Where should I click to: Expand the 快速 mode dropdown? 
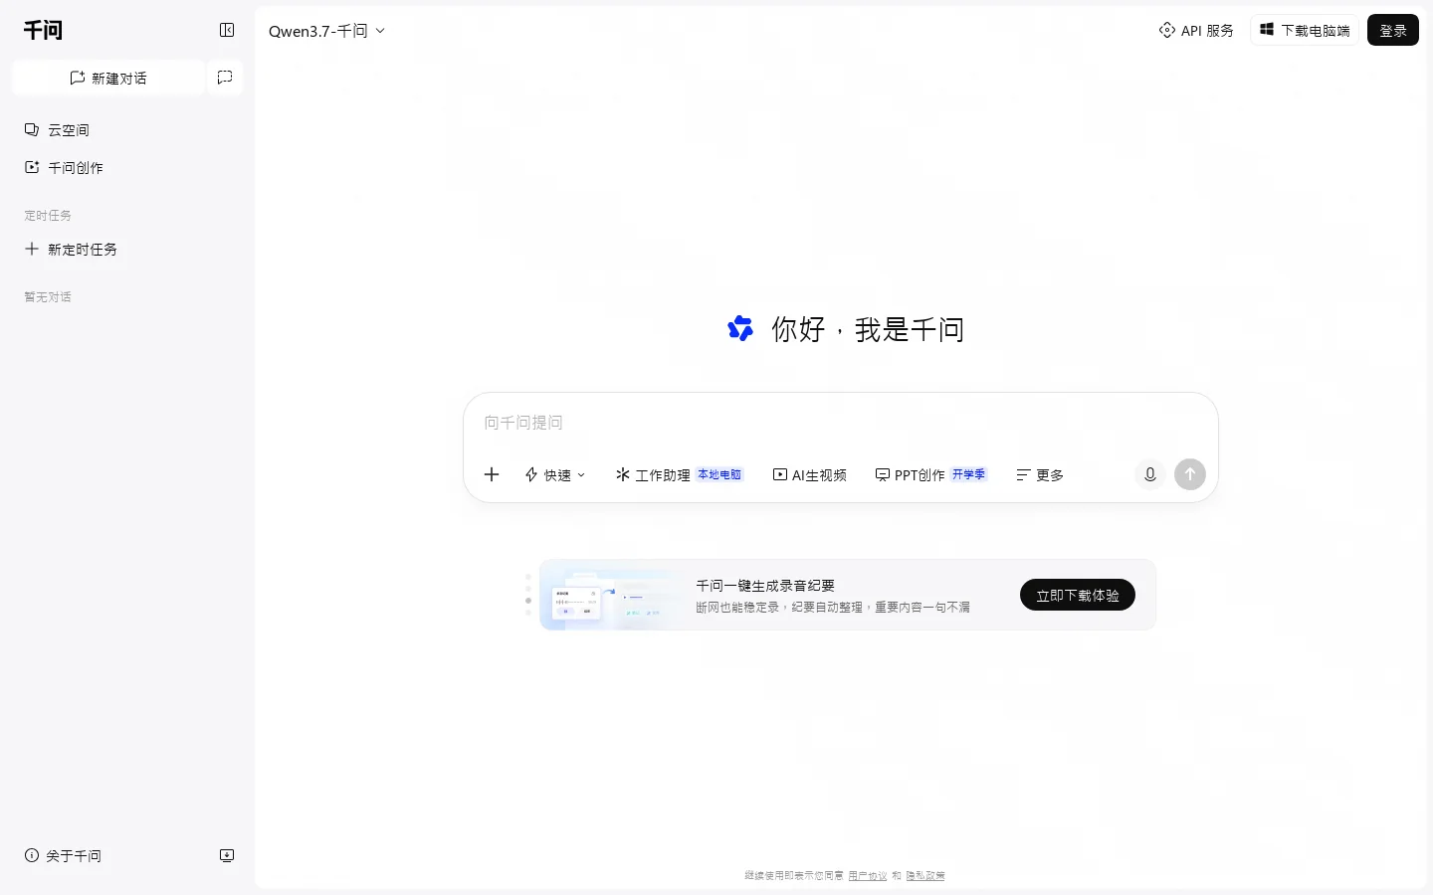(x=555, y=475)
